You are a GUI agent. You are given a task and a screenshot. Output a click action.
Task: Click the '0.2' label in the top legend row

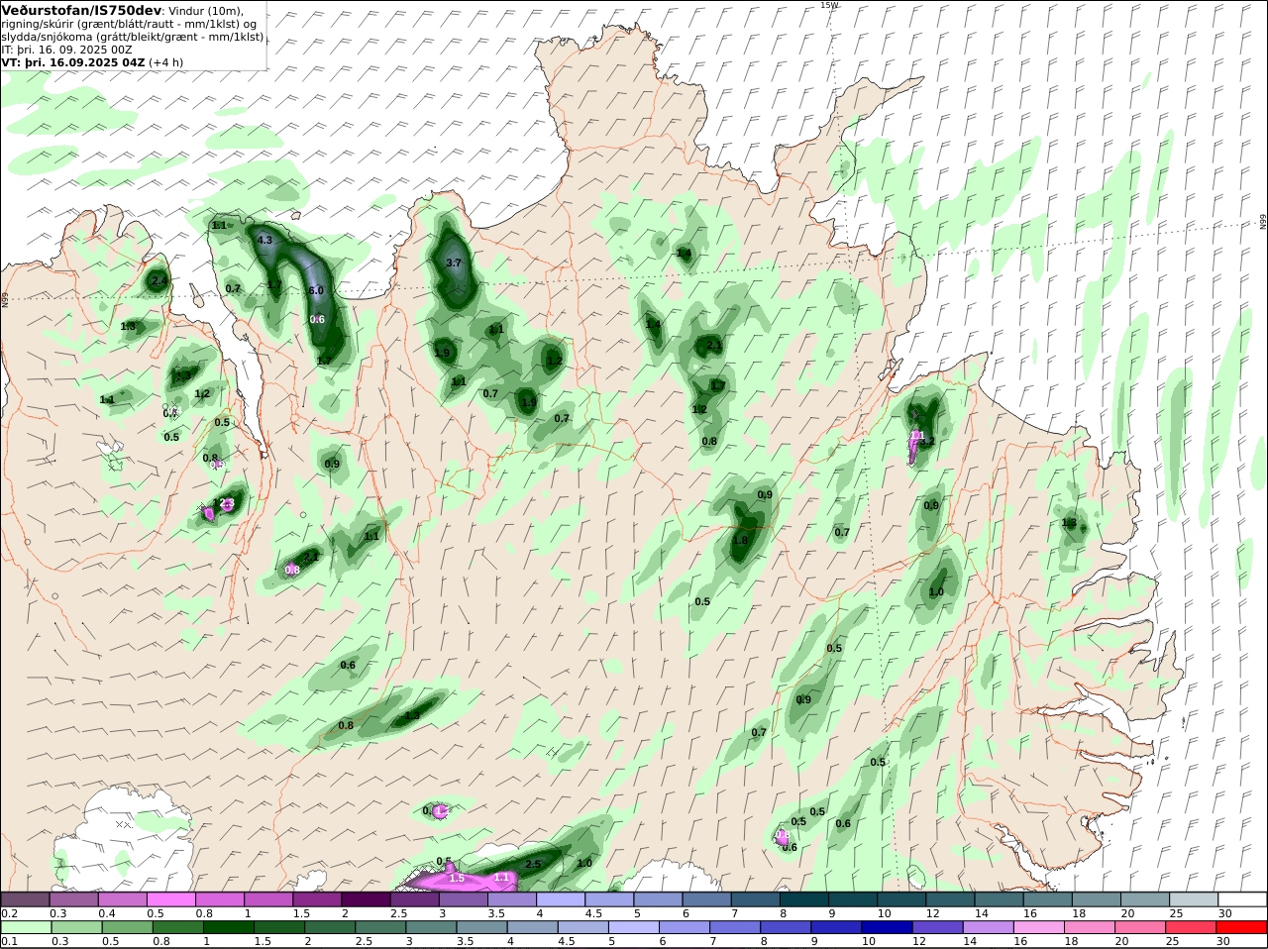[x=9, y=913]
